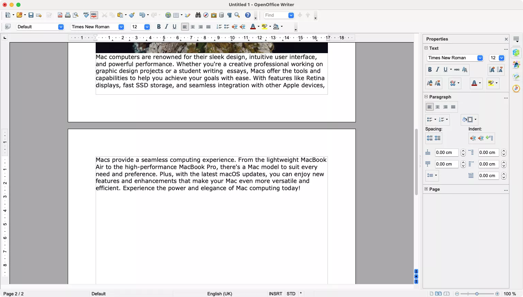The height and width of the screenshot is (297, 523).
Task: Toggle Shadow text effect in Properties panel
Action: pyautogui.click(x=465, y=69)
